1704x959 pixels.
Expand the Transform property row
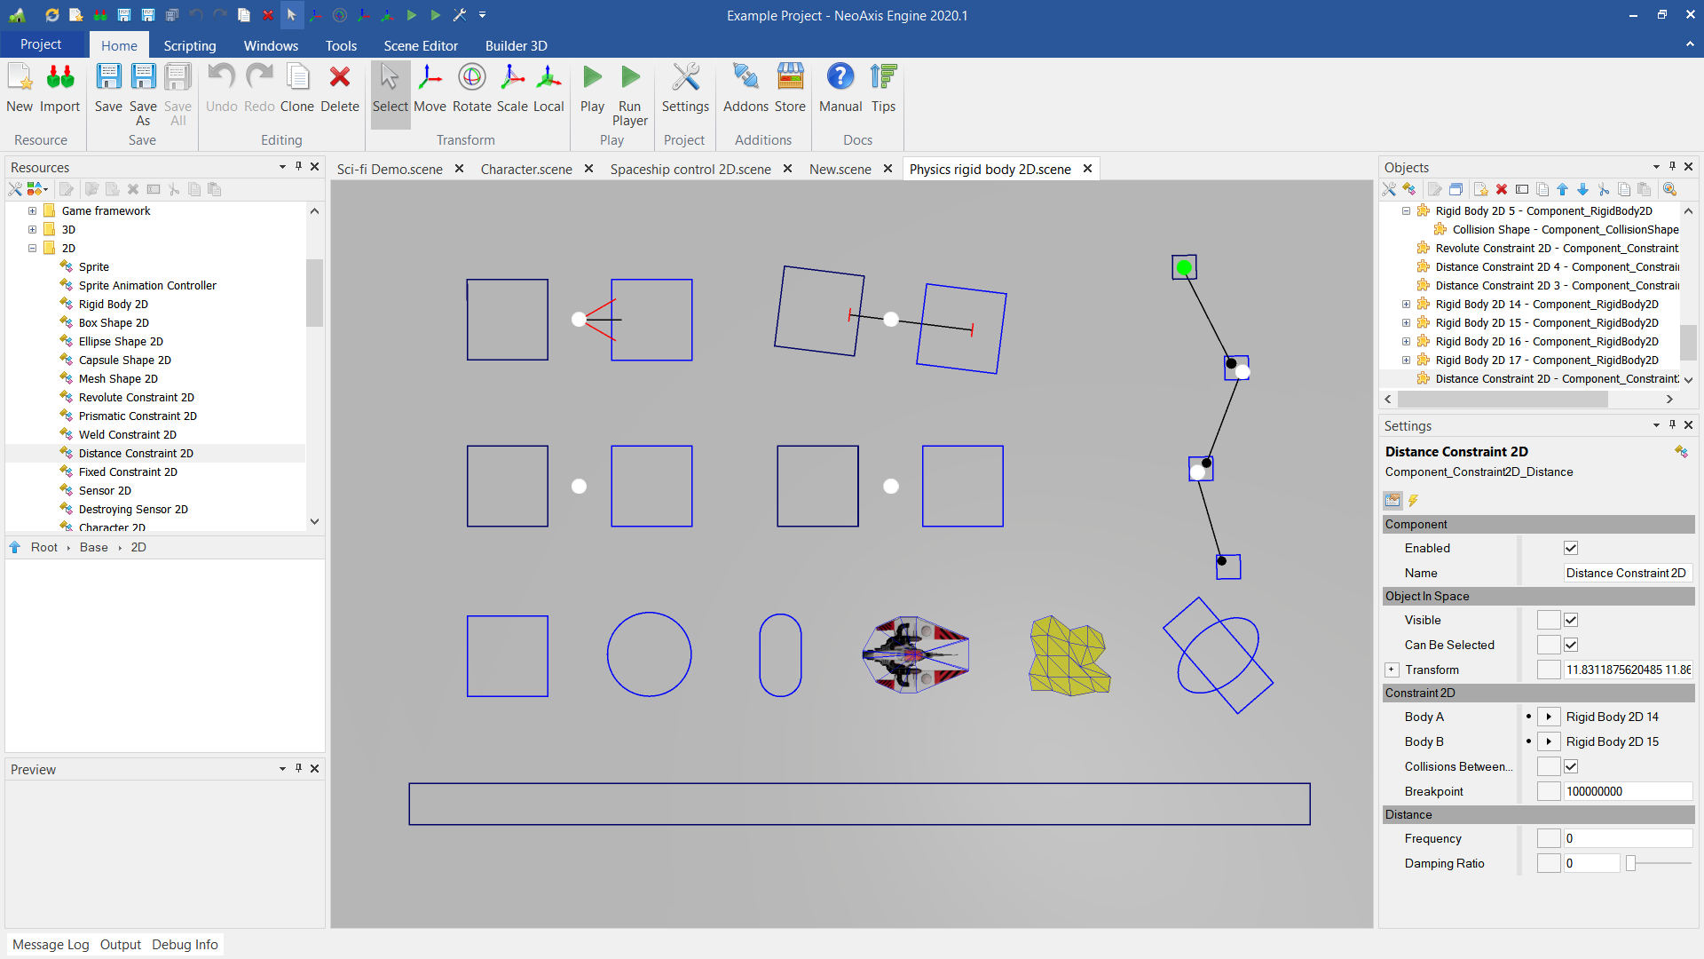(1392, 670)
